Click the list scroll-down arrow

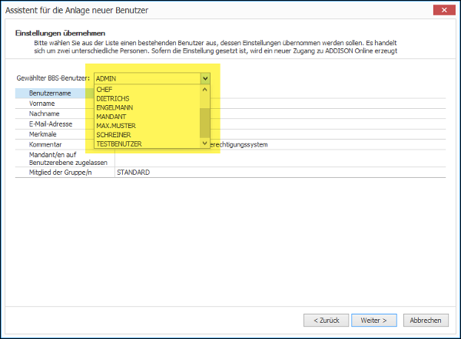(205, 143)
